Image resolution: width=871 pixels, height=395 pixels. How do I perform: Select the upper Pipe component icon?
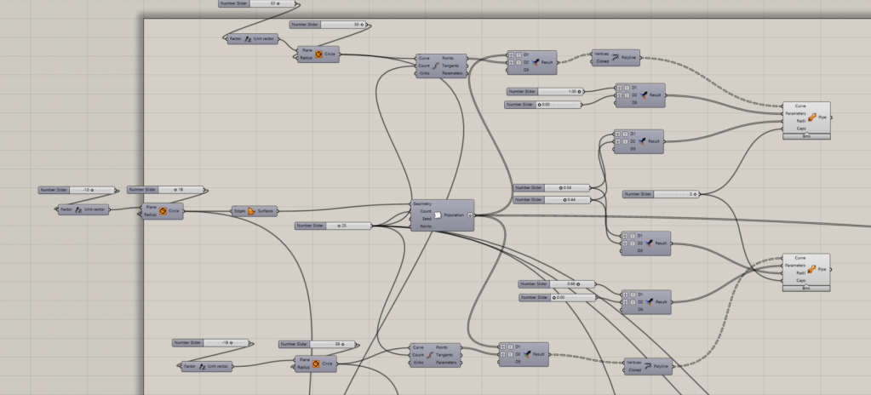pyautogui.click(x=811, y=117)
